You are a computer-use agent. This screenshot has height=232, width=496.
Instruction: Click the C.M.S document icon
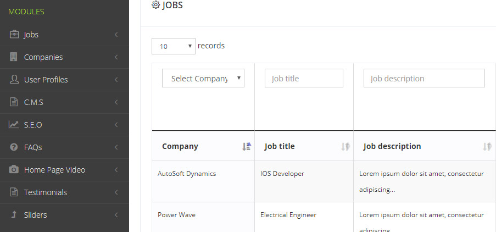click(14, 102)
